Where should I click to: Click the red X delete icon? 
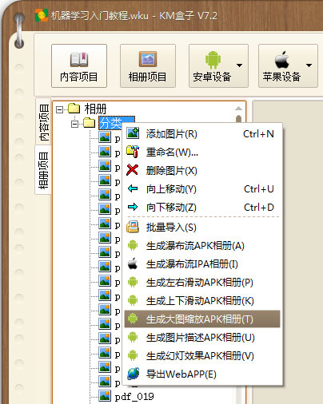click(133, 170)
